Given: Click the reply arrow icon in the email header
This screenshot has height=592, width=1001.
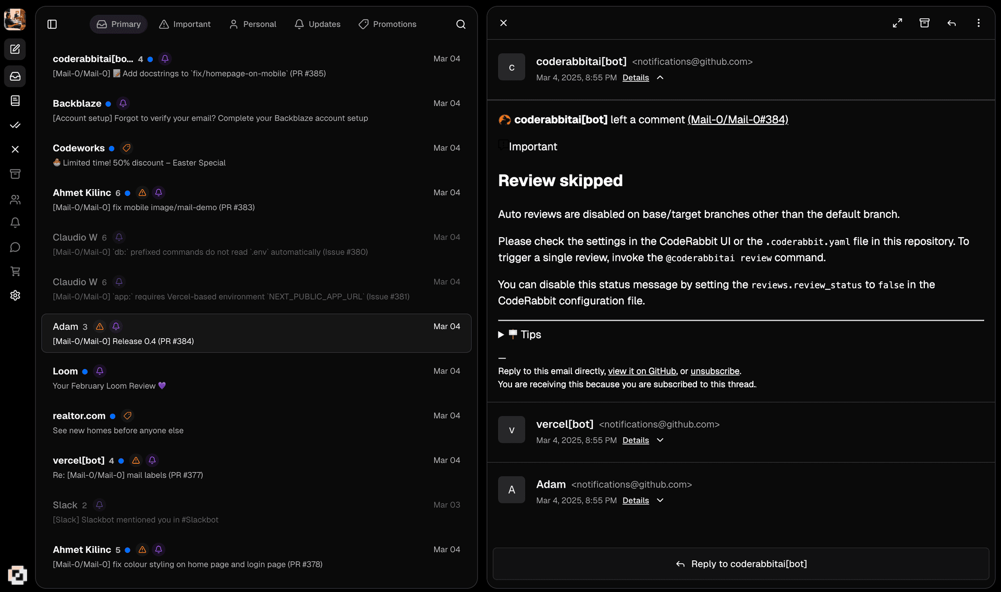Looking at the screenshot, I should tap(951, 23).
